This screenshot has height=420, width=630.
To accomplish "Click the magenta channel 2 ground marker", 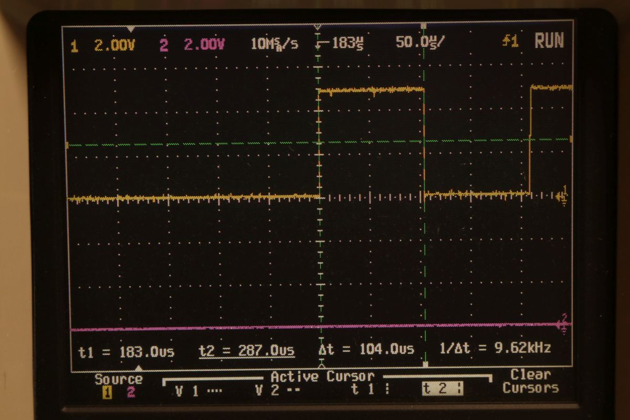I will tap(564, 323).
